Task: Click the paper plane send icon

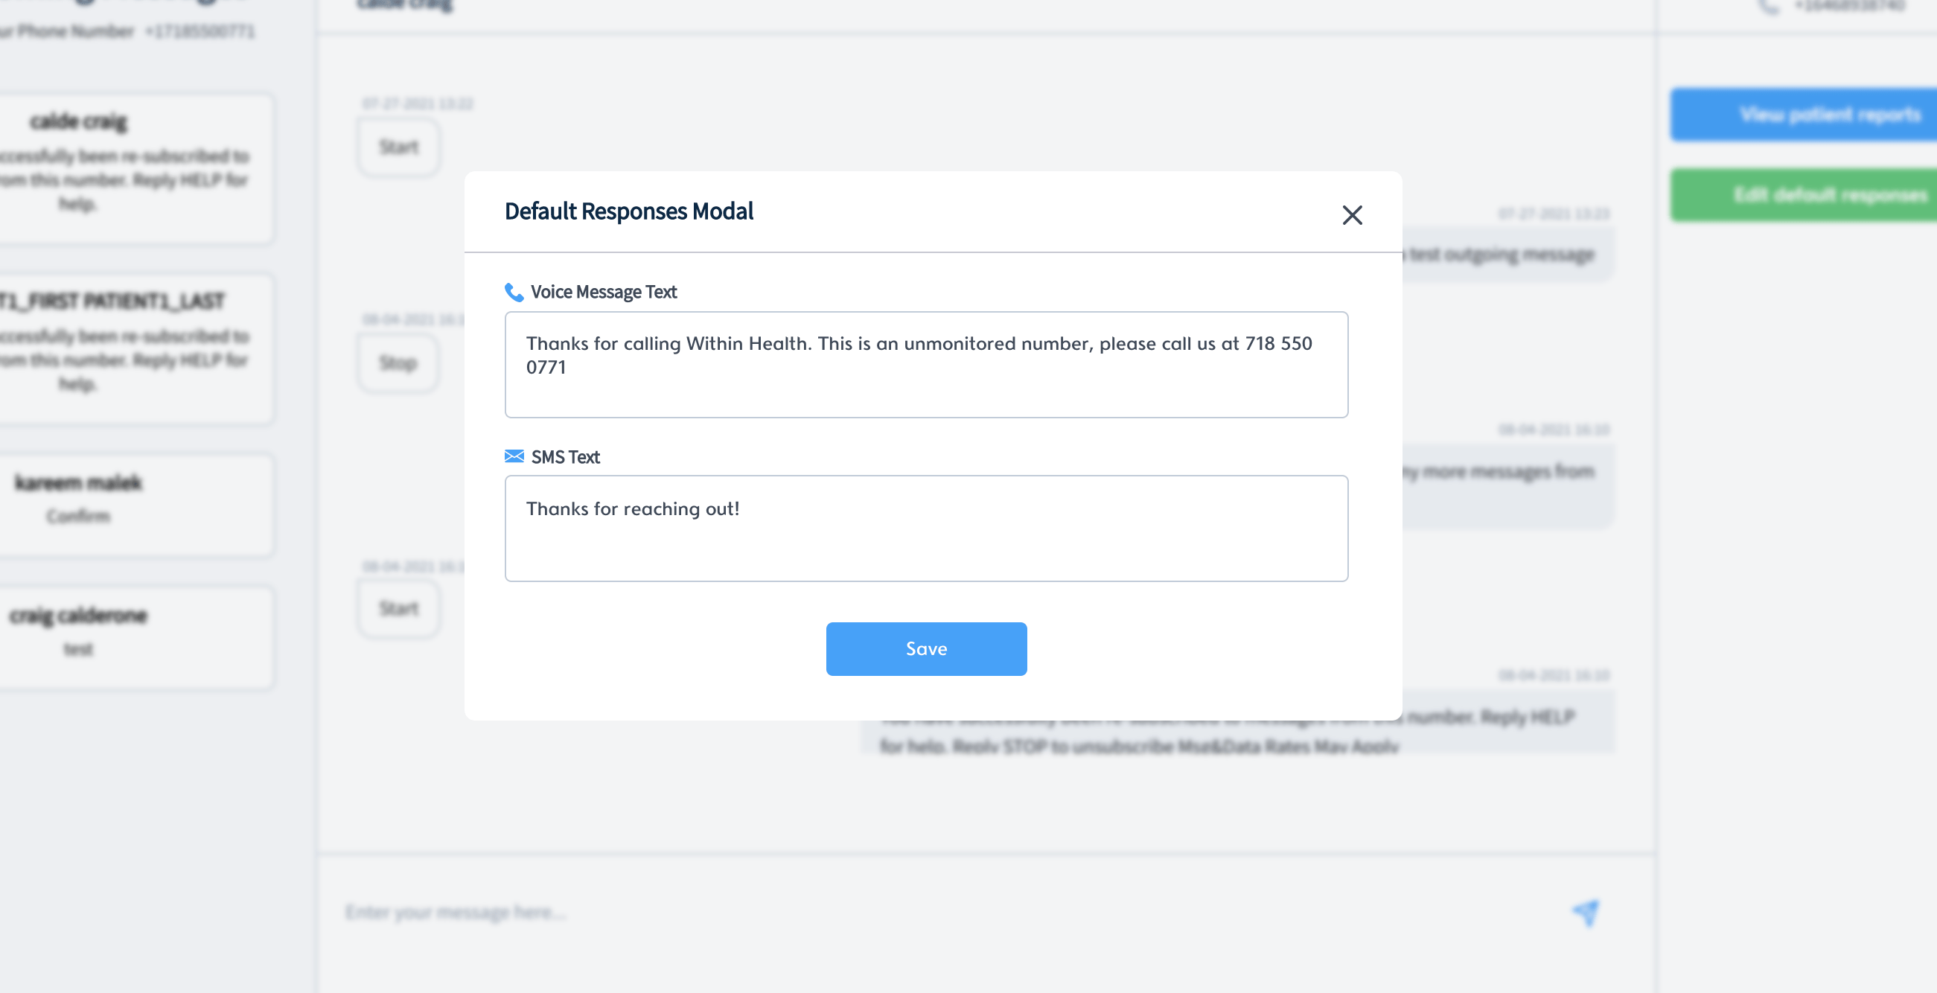Action: click(x=1586, y=912)
